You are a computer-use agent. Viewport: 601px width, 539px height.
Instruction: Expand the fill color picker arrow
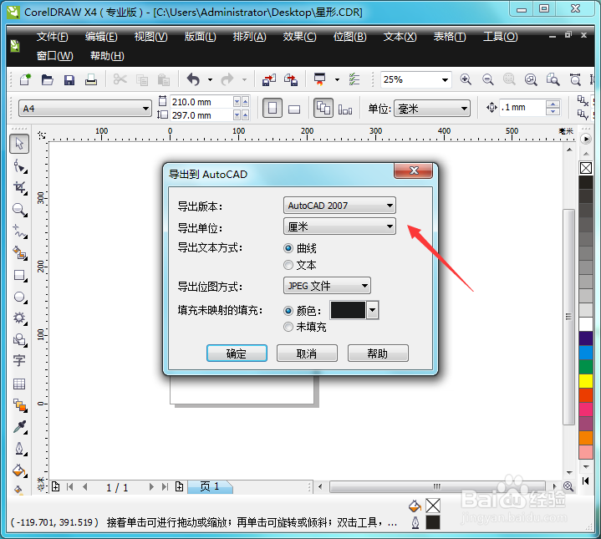click(x=373, y=310)
